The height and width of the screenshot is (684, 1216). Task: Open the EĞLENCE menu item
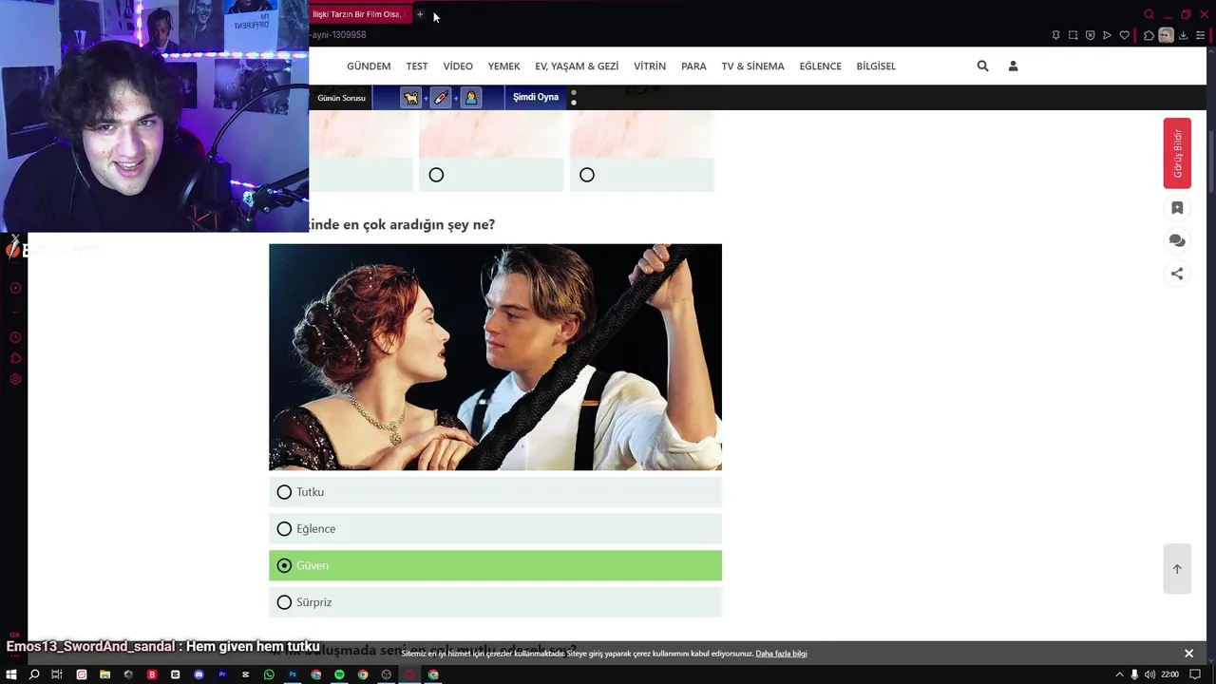(820, 66)
